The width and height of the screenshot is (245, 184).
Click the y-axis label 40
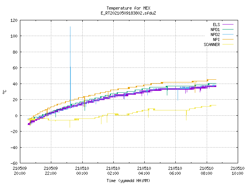15,84
